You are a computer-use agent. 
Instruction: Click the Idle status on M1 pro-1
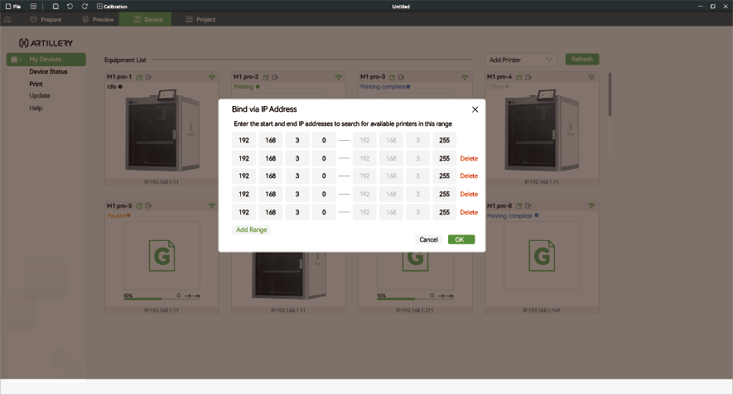tap(114, 87)
